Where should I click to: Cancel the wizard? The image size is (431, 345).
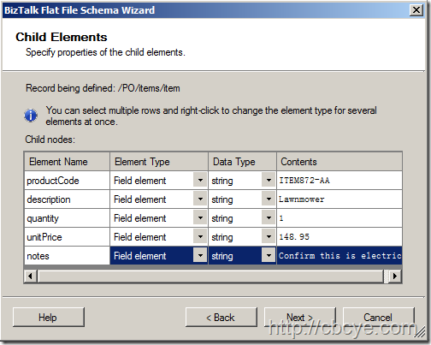tap(378, 317)
